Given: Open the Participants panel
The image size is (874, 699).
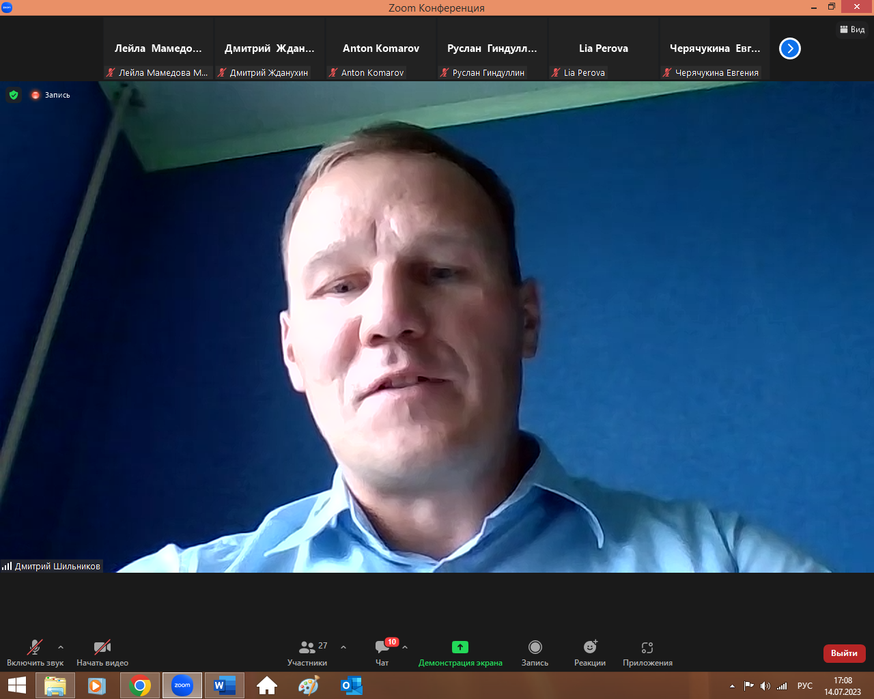Looking at the screenshot, I should (307, 653).
